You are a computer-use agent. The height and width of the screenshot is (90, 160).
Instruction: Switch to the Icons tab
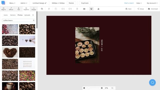click(5, 15)
